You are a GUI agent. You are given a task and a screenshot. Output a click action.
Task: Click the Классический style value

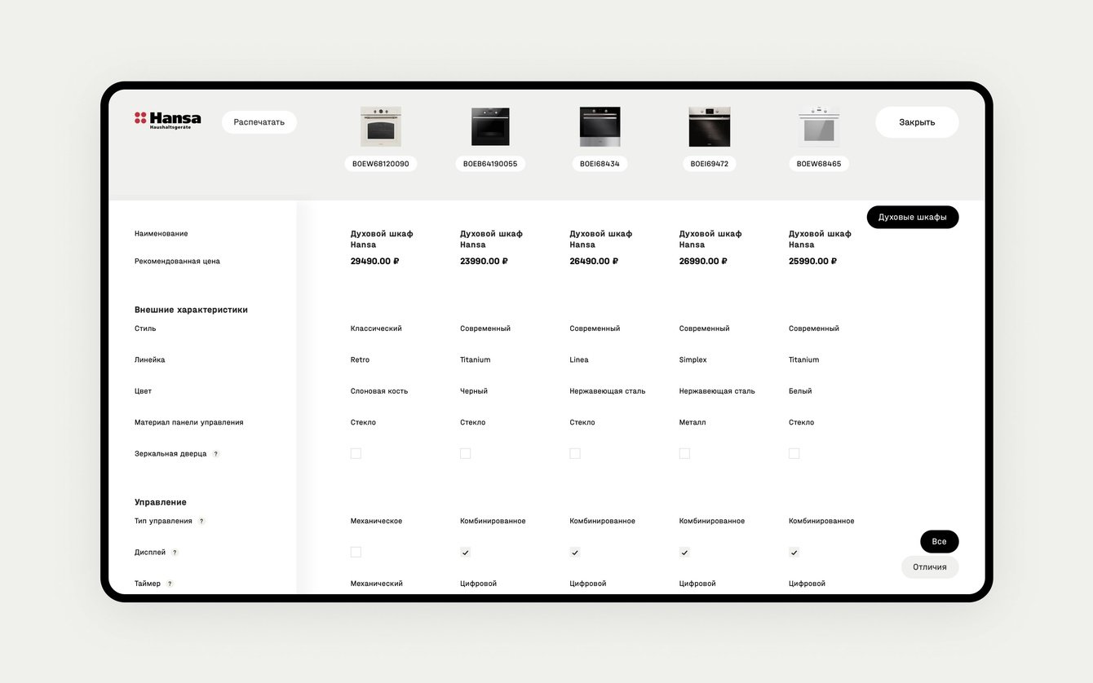pos(376,329)
